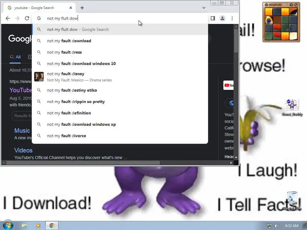Select 'not my fault disney' drama series suggestion

(x=120, y=77)
